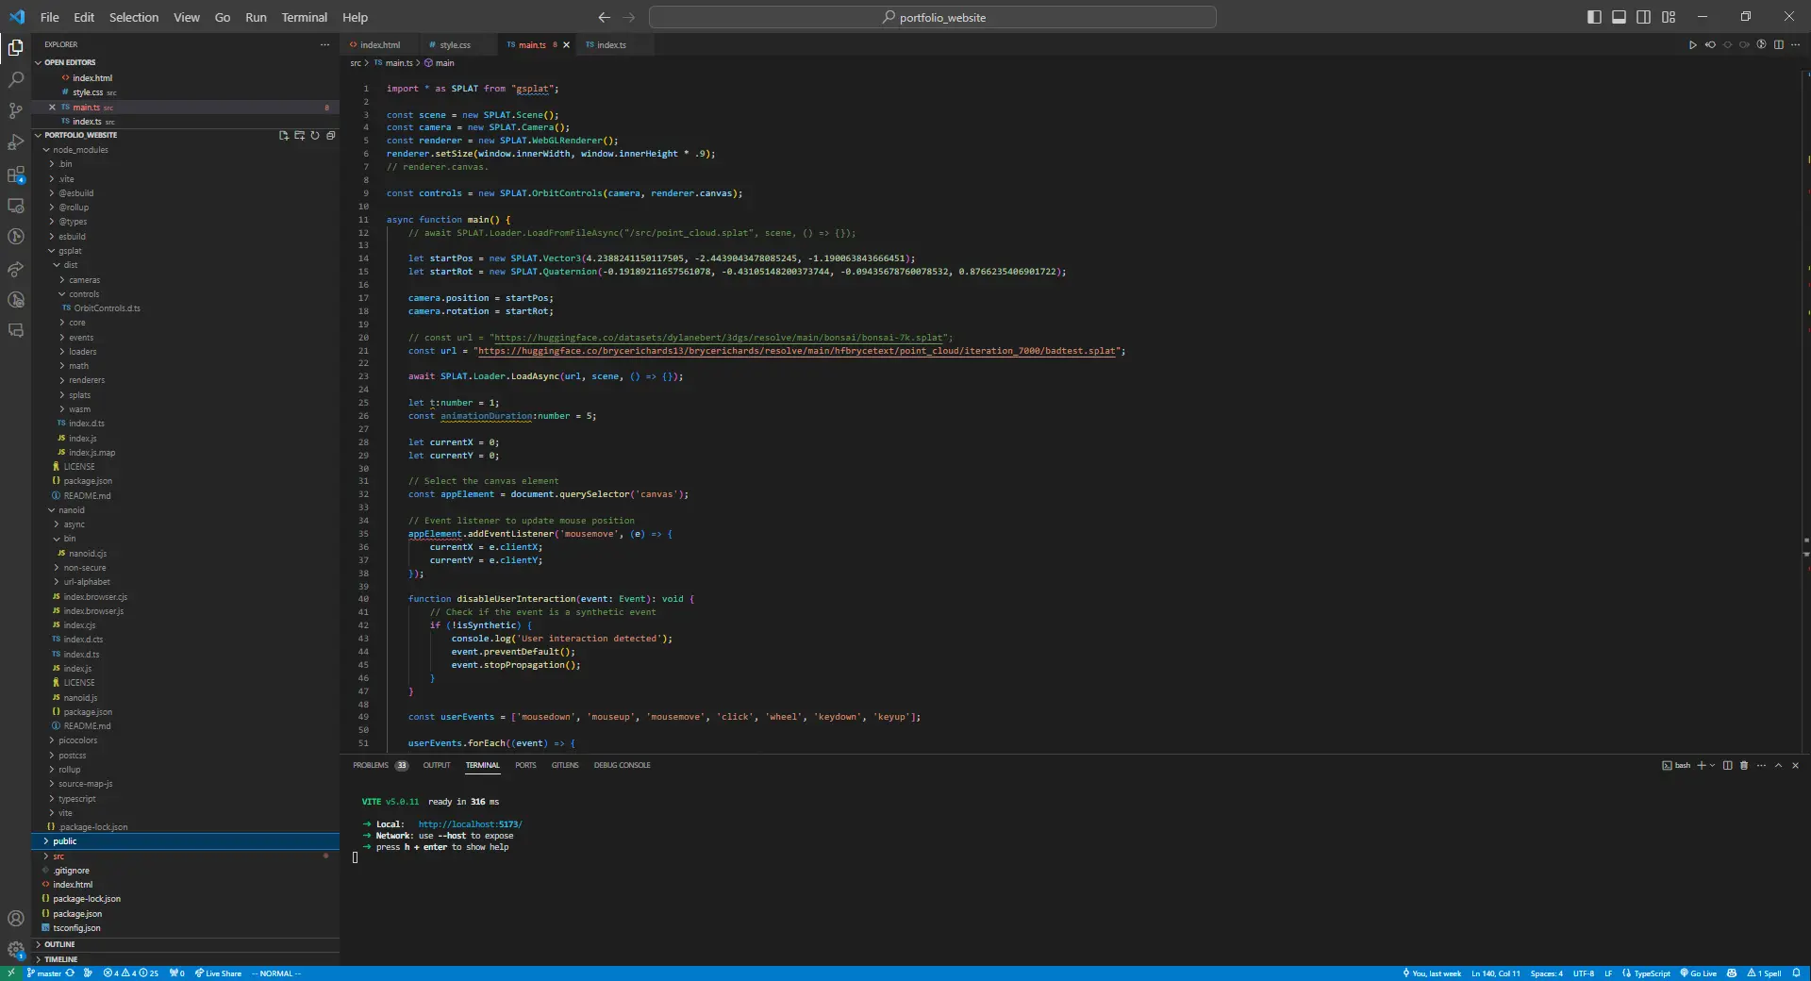Open the Search view in activity bar
1811x981 pixels.
(16, 80)
